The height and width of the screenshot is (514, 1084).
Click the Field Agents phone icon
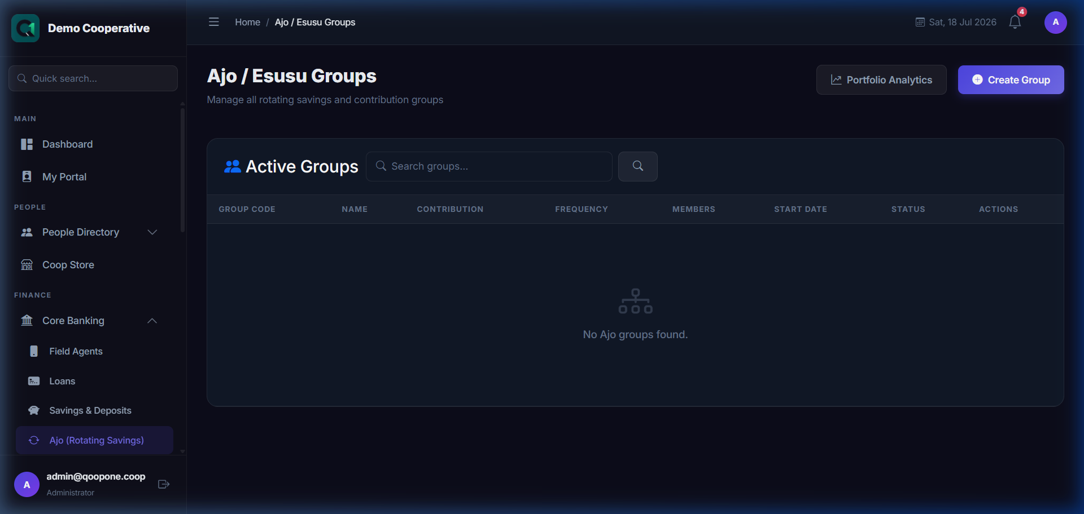coord(34,351)
